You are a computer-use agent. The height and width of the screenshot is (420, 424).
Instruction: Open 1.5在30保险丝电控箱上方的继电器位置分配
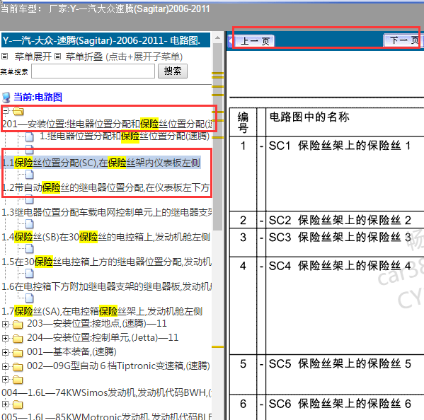tap(107, 262)
